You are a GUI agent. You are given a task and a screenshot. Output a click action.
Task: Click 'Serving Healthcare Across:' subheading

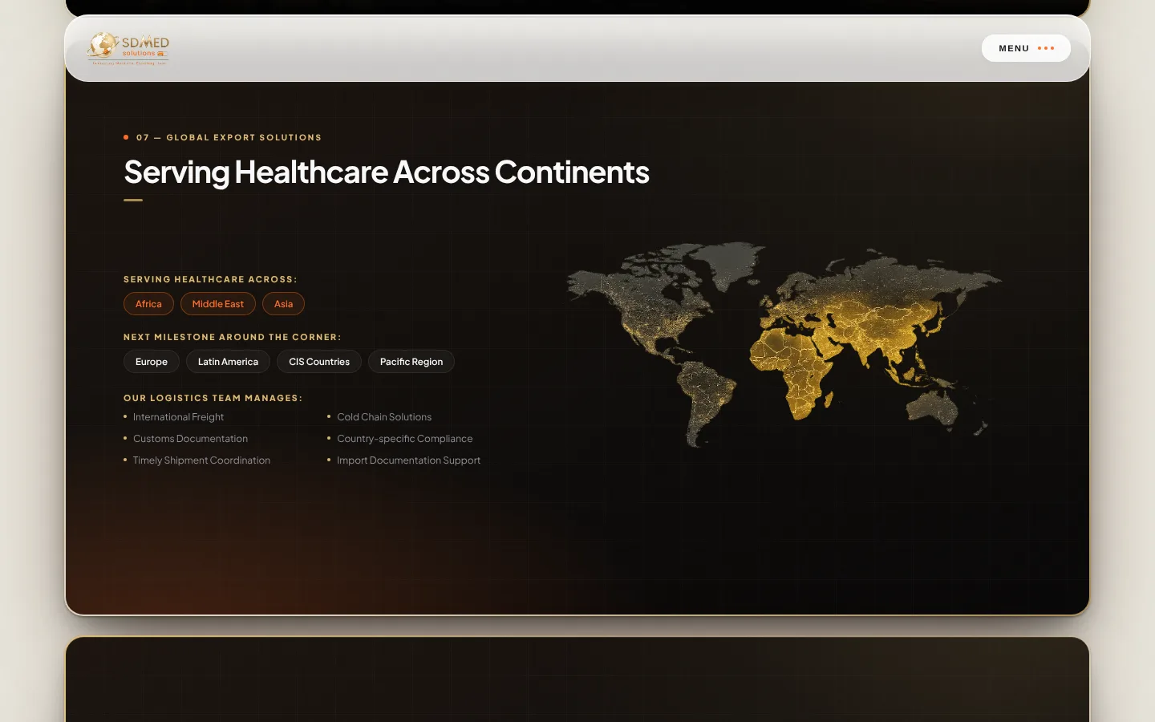pyautogui.click(x=210, y=279)
